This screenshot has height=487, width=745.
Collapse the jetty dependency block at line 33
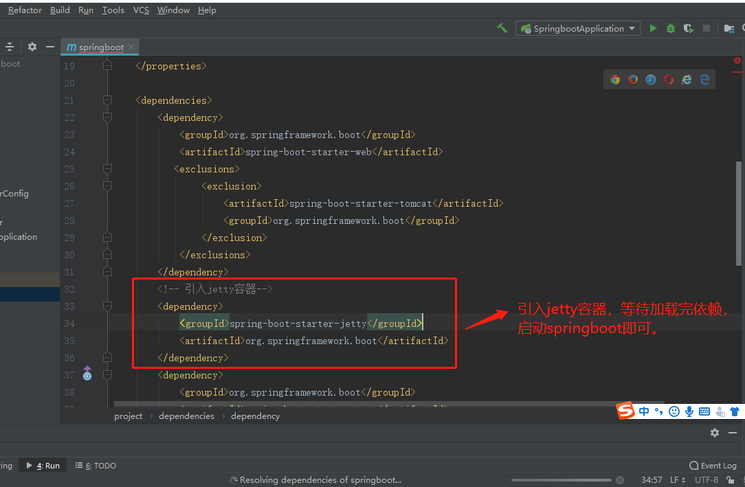click(107, 306)
